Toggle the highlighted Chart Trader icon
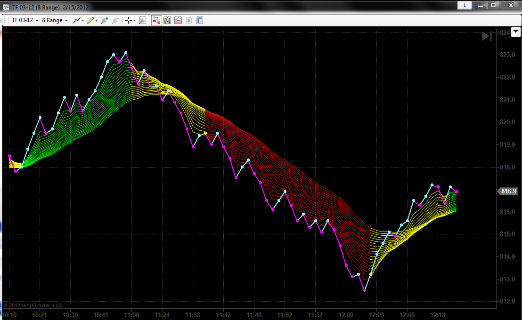The width and height of the screenshot is (522, 320). 156,20
